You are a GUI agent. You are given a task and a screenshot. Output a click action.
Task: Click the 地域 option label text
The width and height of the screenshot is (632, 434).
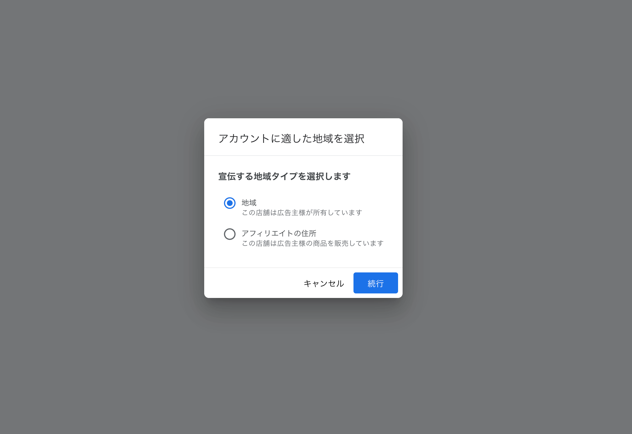tap(249, 203)
